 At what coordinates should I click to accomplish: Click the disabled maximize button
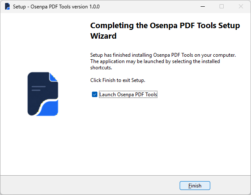(222, 7)
